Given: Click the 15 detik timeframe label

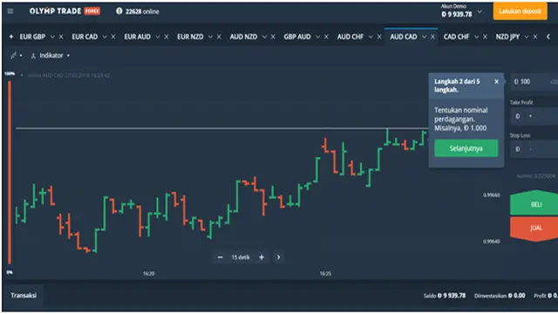Looking at the screenshot, I should tap(241, 257).
